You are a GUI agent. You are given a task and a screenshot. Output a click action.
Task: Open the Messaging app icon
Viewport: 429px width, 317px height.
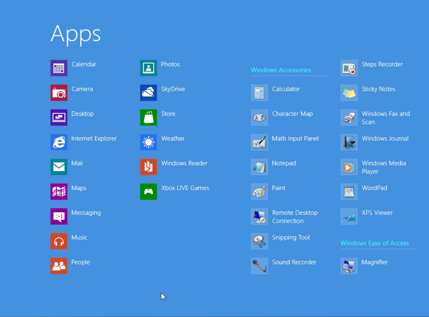[x=59, y=216]
